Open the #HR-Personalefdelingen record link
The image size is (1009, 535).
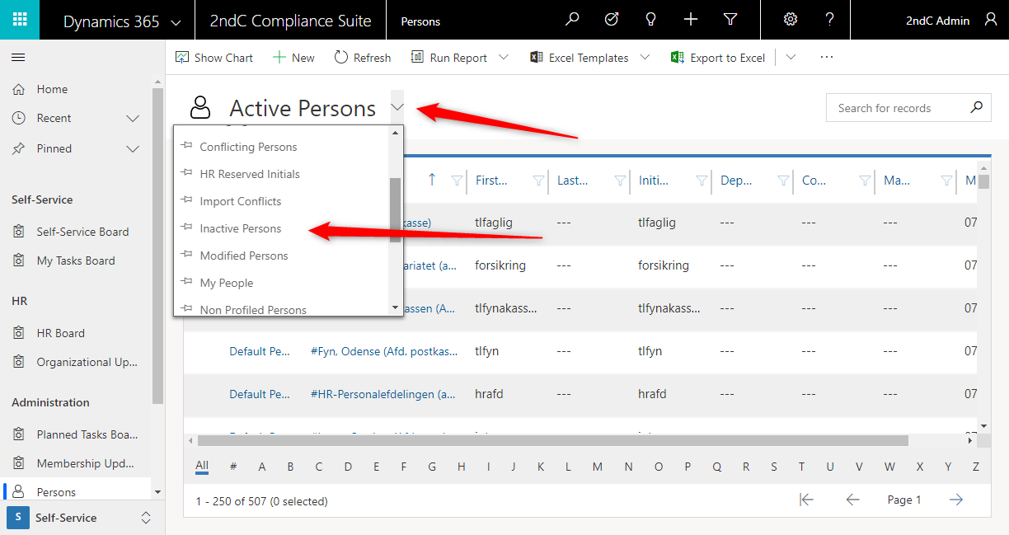click(x=382, y=394)
